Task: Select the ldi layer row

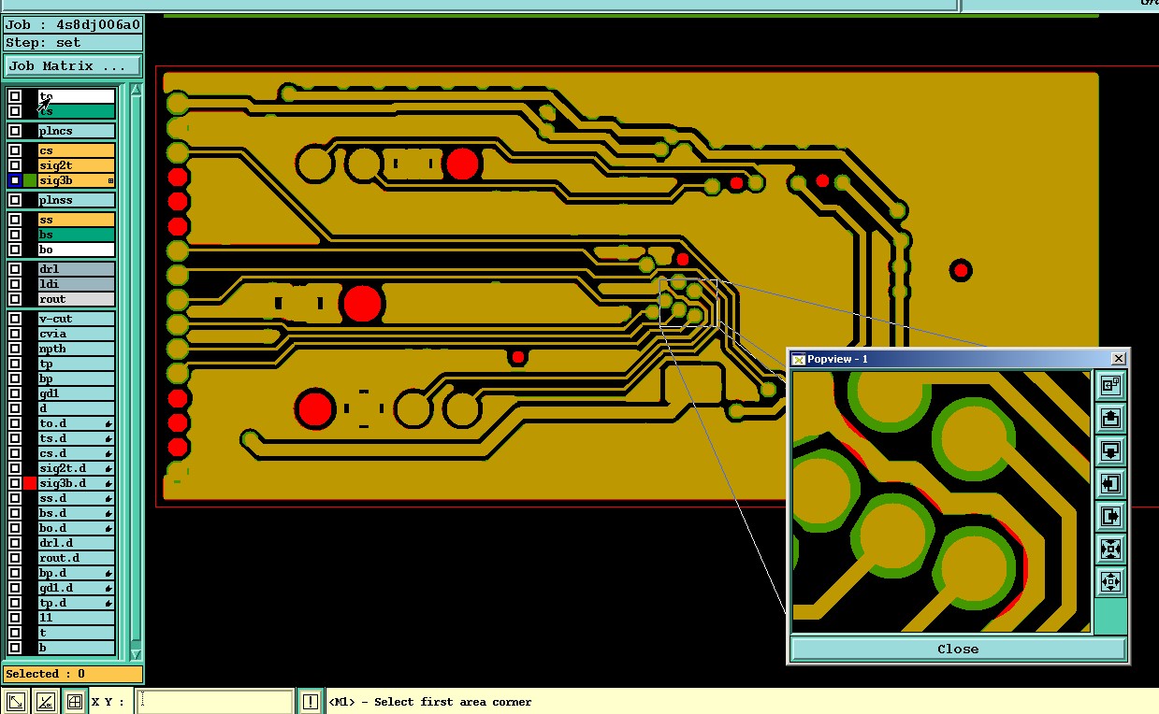Action: (77, 284)
